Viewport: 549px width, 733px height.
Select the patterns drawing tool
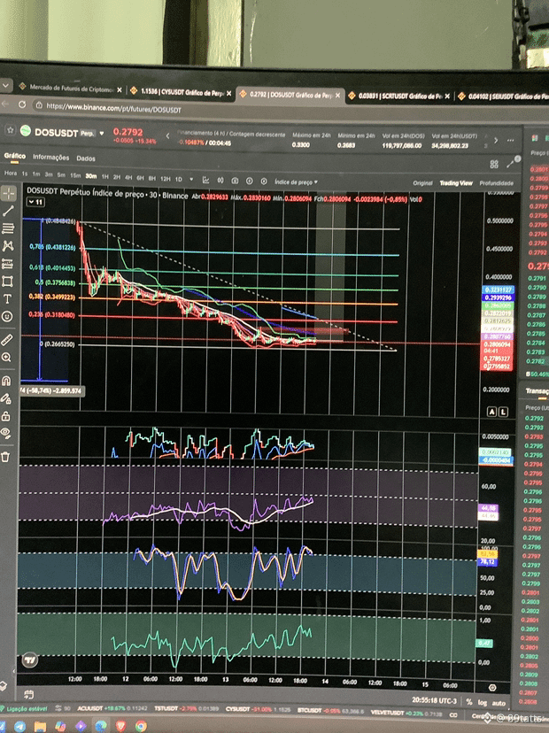pos(8,246)
